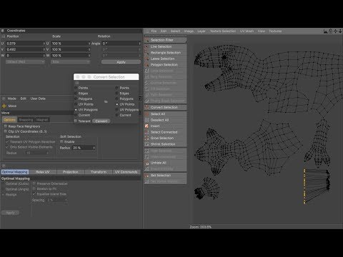Toggle Equalize Island Size checkbox
The height and width of the screenshot is (257, 343).
(34, 194)
